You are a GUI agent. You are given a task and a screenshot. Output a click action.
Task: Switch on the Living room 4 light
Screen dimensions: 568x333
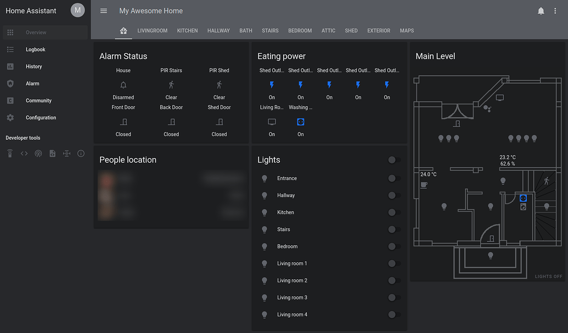pos(393,315)
